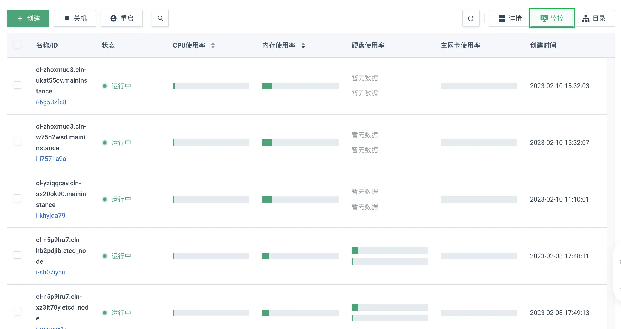
Task: Click descending sort arrow on CPU使用率
Action: click(x=213, y=47)
